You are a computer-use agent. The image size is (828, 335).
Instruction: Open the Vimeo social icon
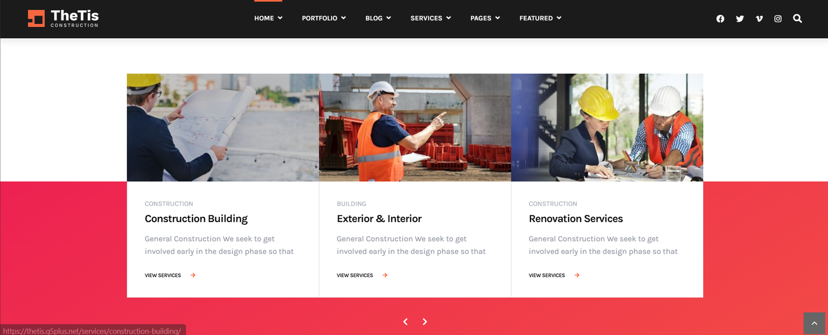[x=759, y=19]
